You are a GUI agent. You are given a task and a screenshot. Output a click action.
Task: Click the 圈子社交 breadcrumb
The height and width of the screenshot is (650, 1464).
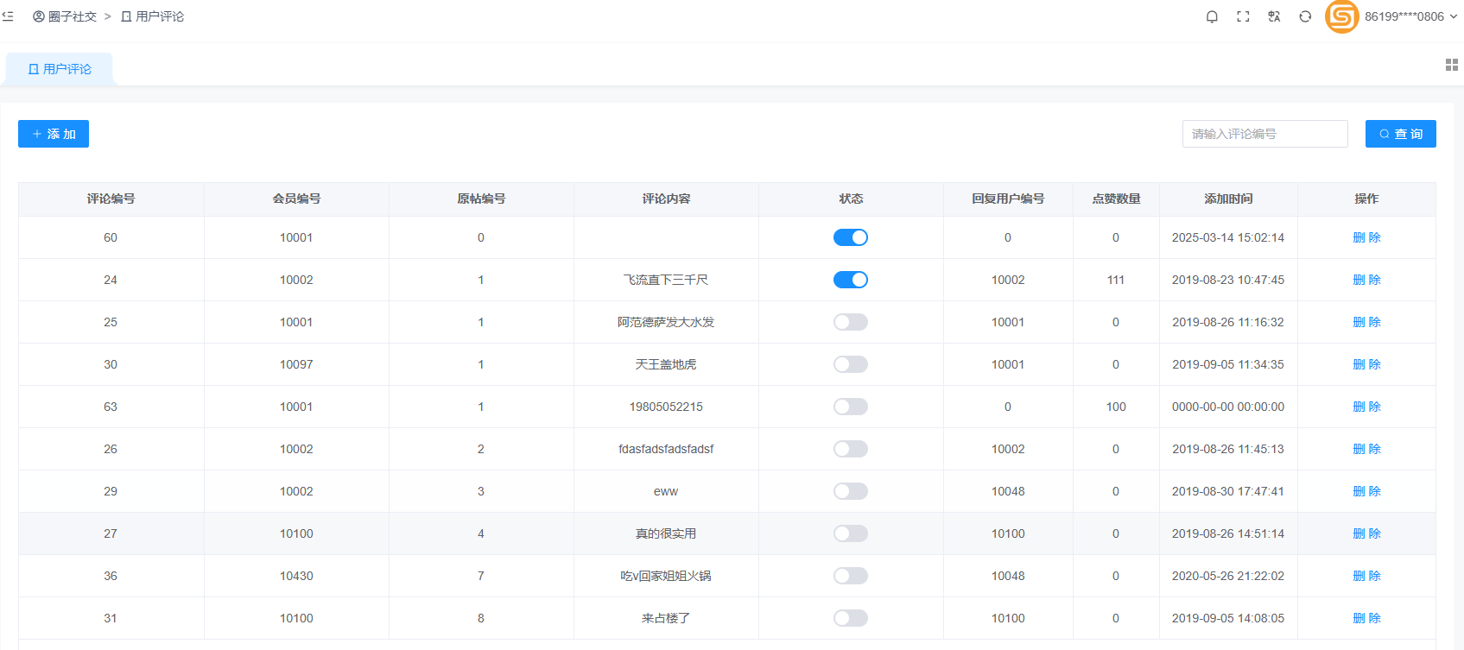[65, 16]
